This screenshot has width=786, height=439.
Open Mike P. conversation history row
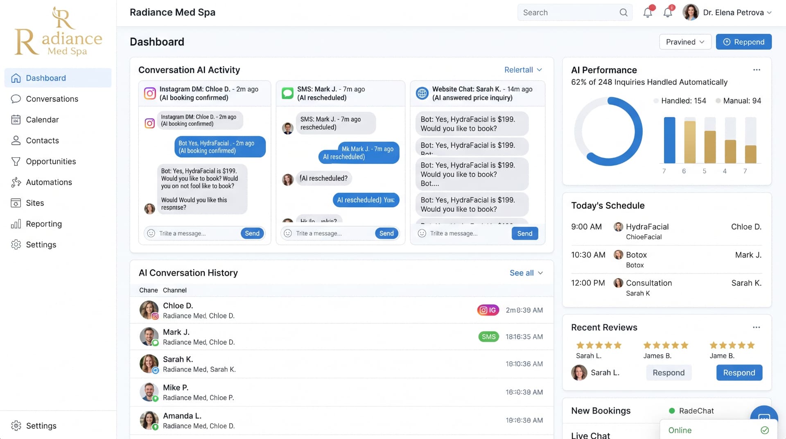click(341, 392)
